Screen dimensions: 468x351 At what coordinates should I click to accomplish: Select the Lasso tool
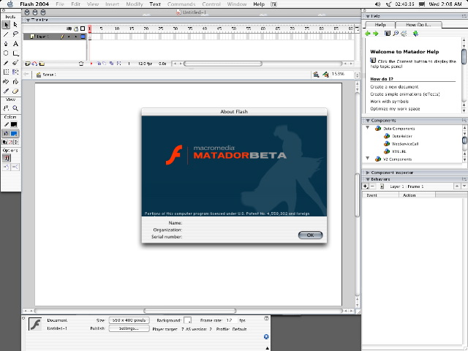[15, 34]
